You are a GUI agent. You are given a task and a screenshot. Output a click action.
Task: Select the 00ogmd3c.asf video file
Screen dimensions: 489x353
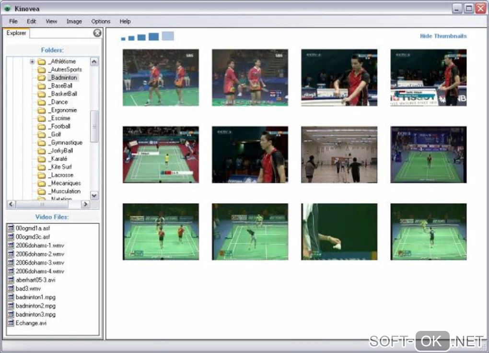pos(33,237)
